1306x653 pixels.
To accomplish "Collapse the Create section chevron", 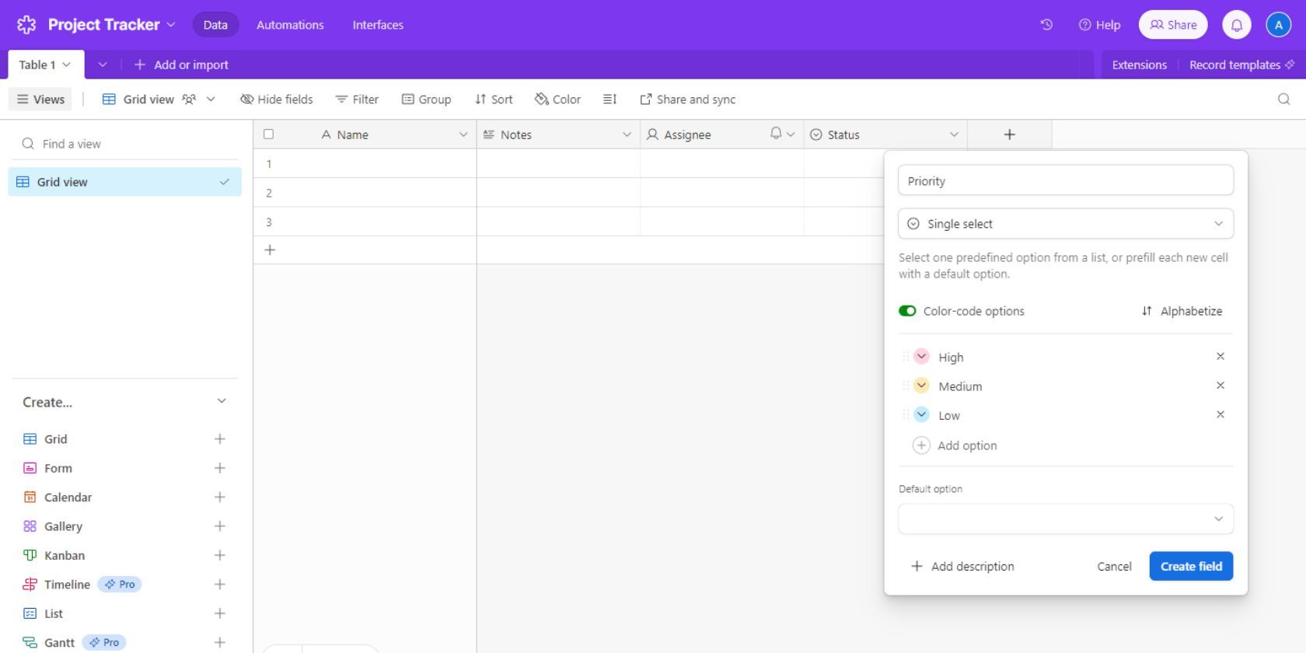I will click(x=222, y=401).
